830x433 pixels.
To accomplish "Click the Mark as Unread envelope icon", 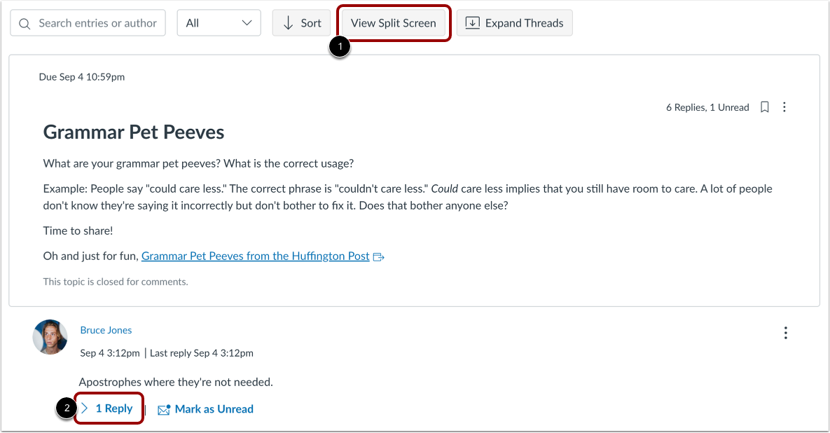I will point(163,408).
